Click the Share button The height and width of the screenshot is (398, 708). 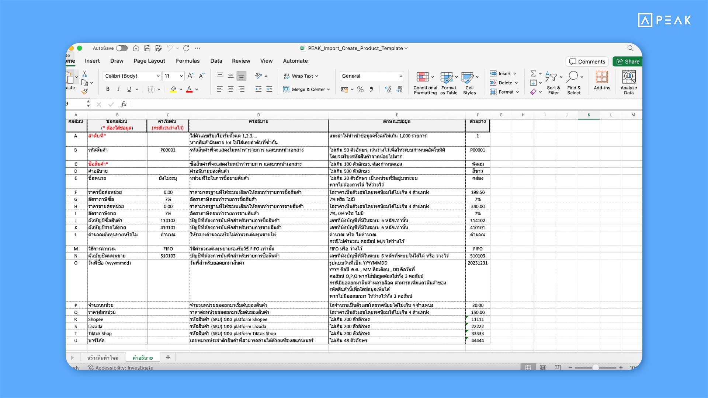[628, 62]
